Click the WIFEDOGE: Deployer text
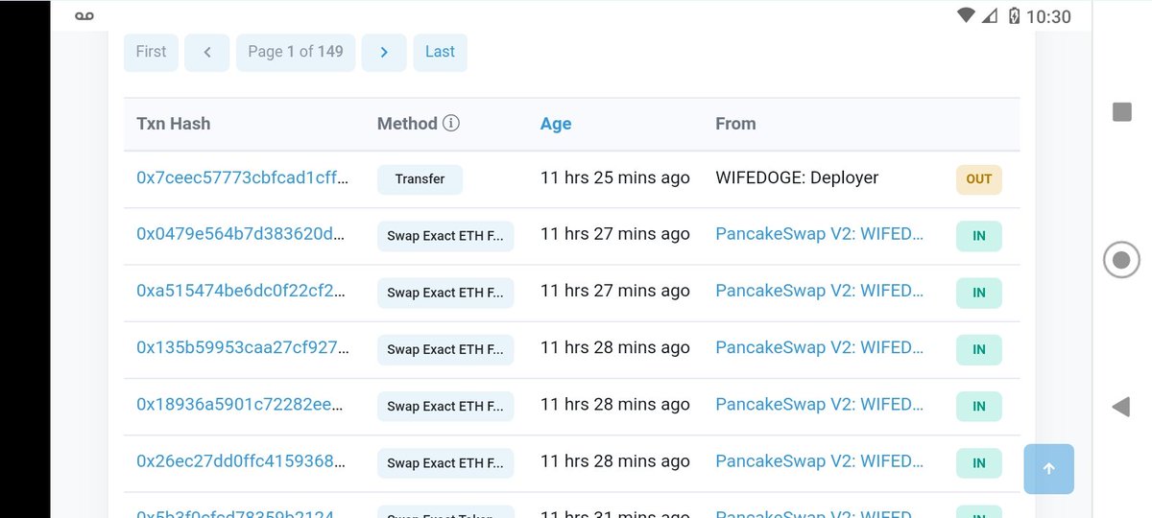Image resolution: width=1152 pixels, height=518 pixels. (x=797, y=178)
